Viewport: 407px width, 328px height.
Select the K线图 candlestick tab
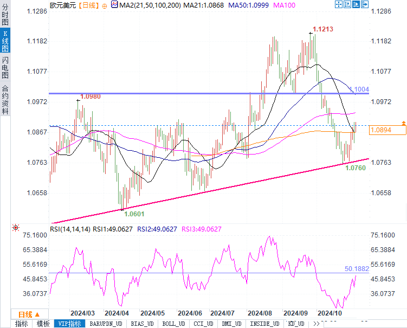(5, 41)
